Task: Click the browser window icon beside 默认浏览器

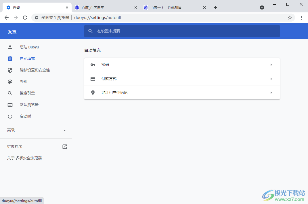Action: (x=10, y=105)
